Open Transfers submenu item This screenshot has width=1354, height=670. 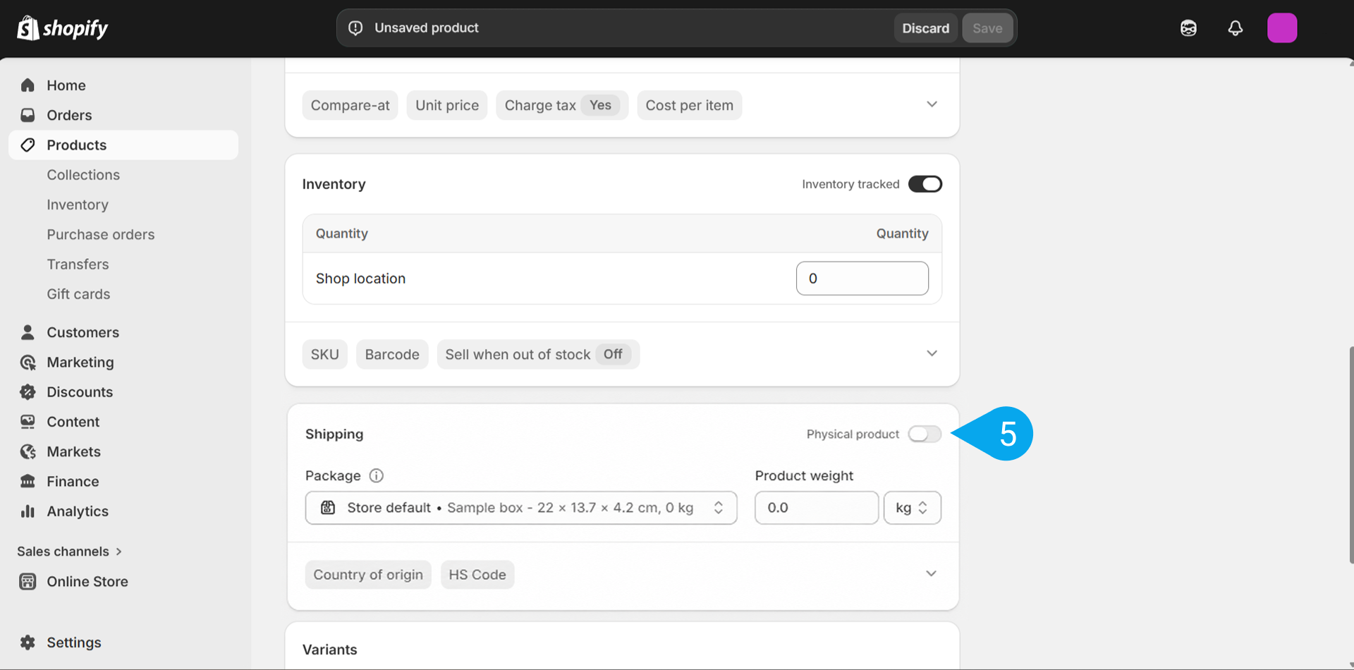point(78,264)
